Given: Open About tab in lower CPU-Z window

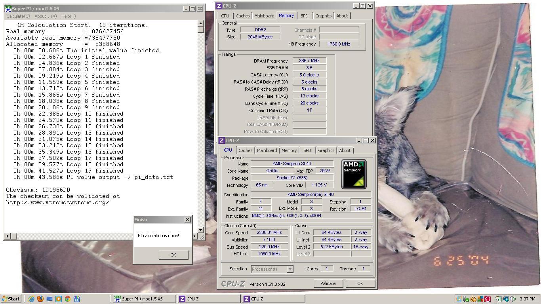Looking at the screenshot, I should (x=345, y=150).
